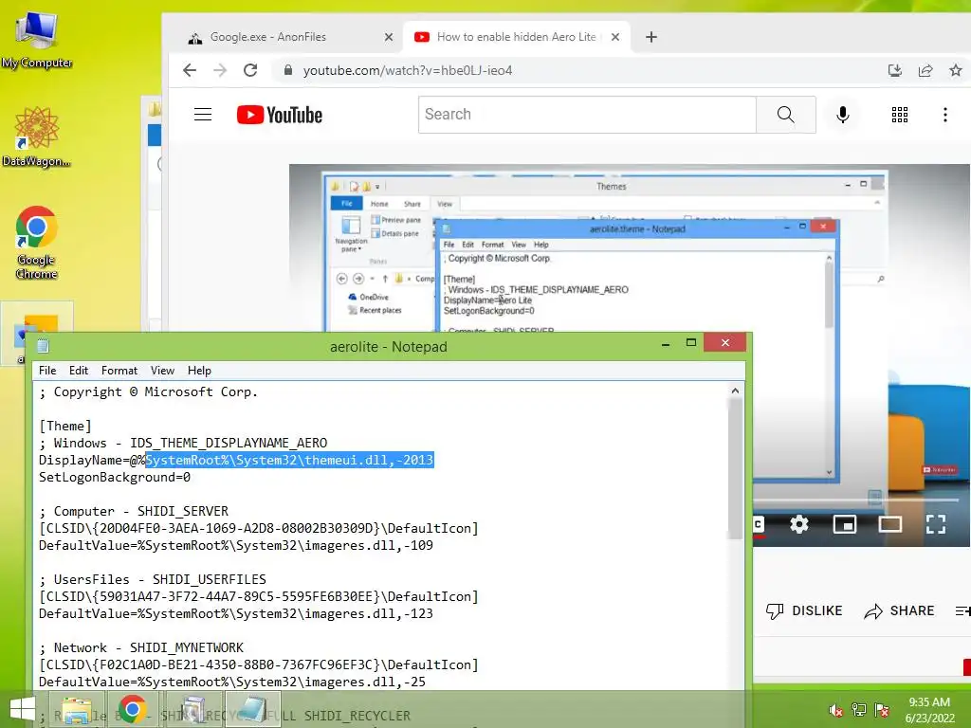Click Chrome icon in the taskbar
Image resolution: width=971 pixels, height=728 pixels.
click(133, 709)
